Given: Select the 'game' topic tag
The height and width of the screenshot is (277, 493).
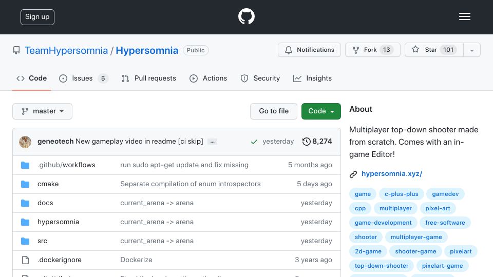Looking at the screenshot, I should point(363,194).
